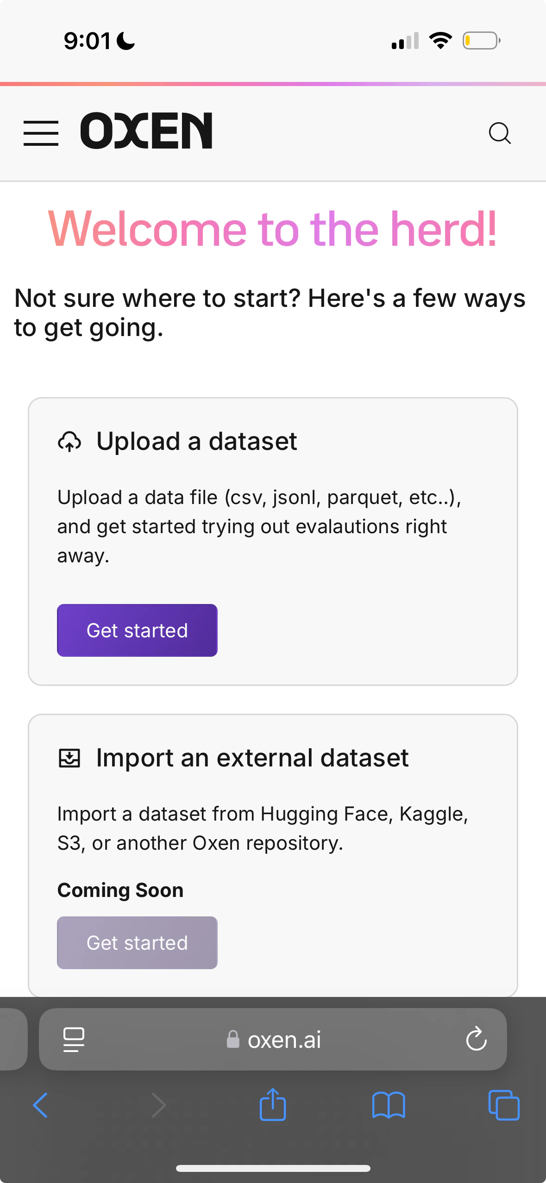Image resolution: width=546 pixels, height=1183 pixels.
Task: Tap the oxen.ai address bar
Action: tap(284, 1040)
